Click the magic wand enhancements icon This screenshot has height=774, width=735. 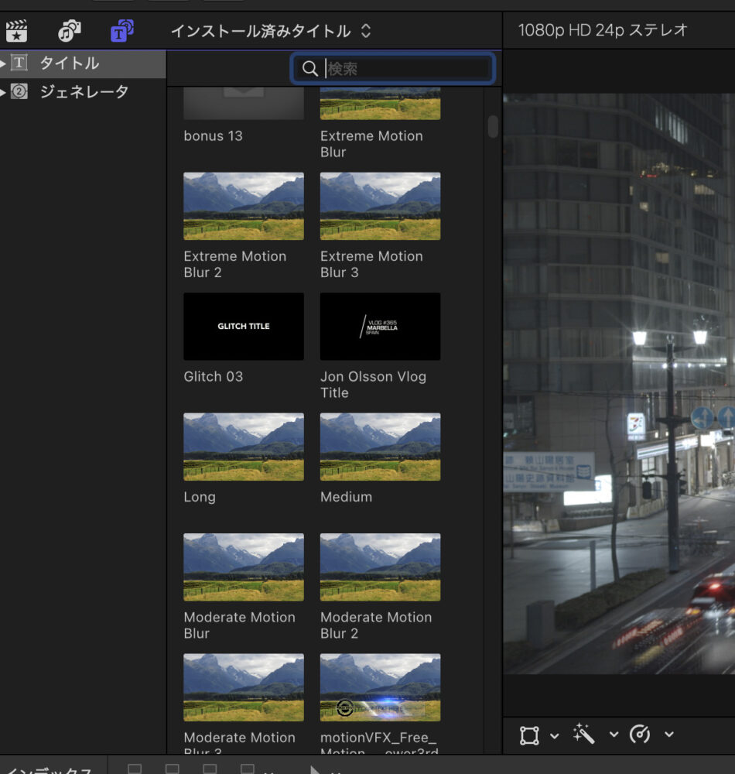click(x=583, y=735)
